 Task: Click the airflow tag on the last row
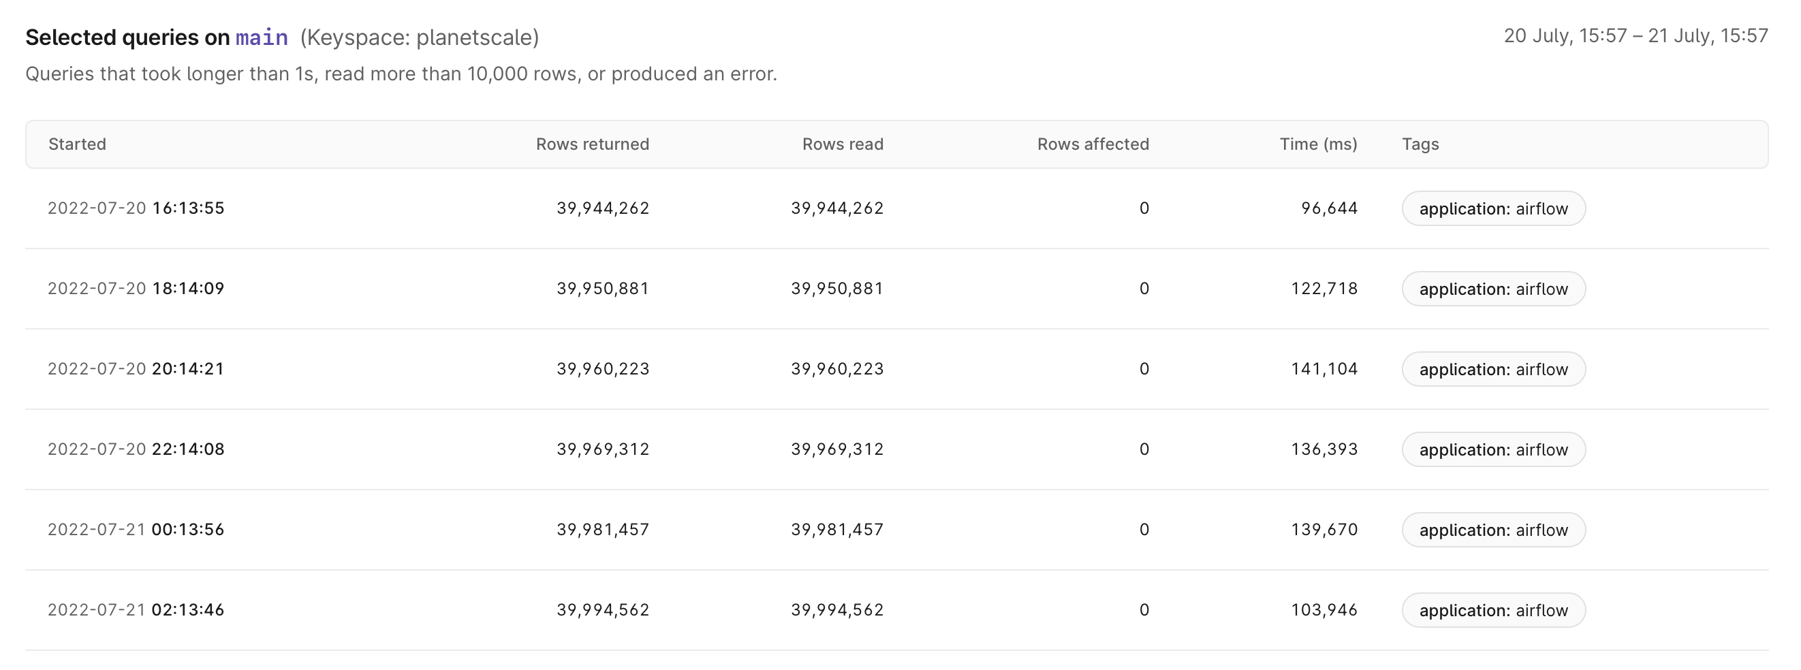tap(1492, 609)
